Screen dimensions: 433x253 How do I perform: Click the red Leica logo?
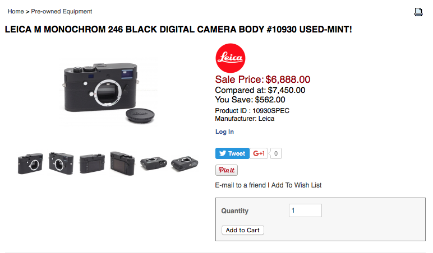point(231,58)
